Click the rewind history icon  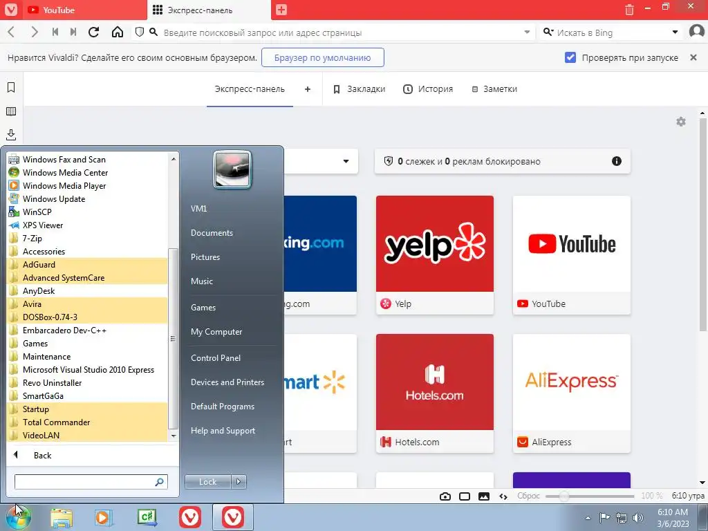55,32
